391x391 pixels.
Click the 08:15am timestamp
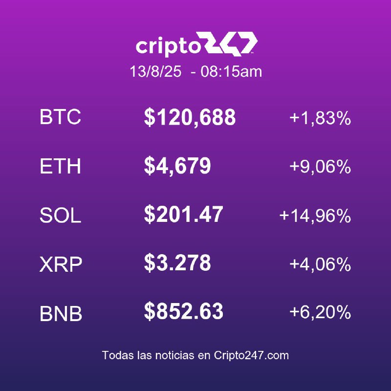(x=231, y=71)
